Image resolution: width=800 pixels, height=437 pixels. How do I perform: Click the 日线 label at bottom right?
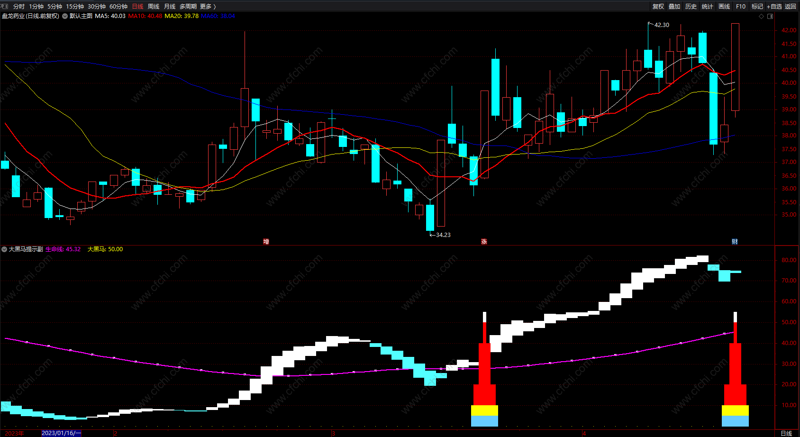(786, 433)
